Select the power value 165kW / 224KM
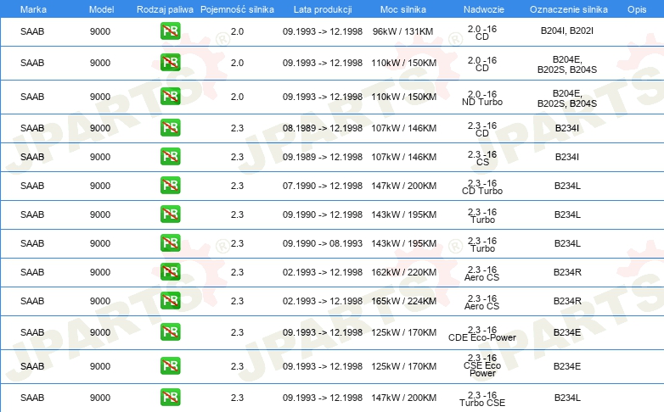 (x=403, y=301)
